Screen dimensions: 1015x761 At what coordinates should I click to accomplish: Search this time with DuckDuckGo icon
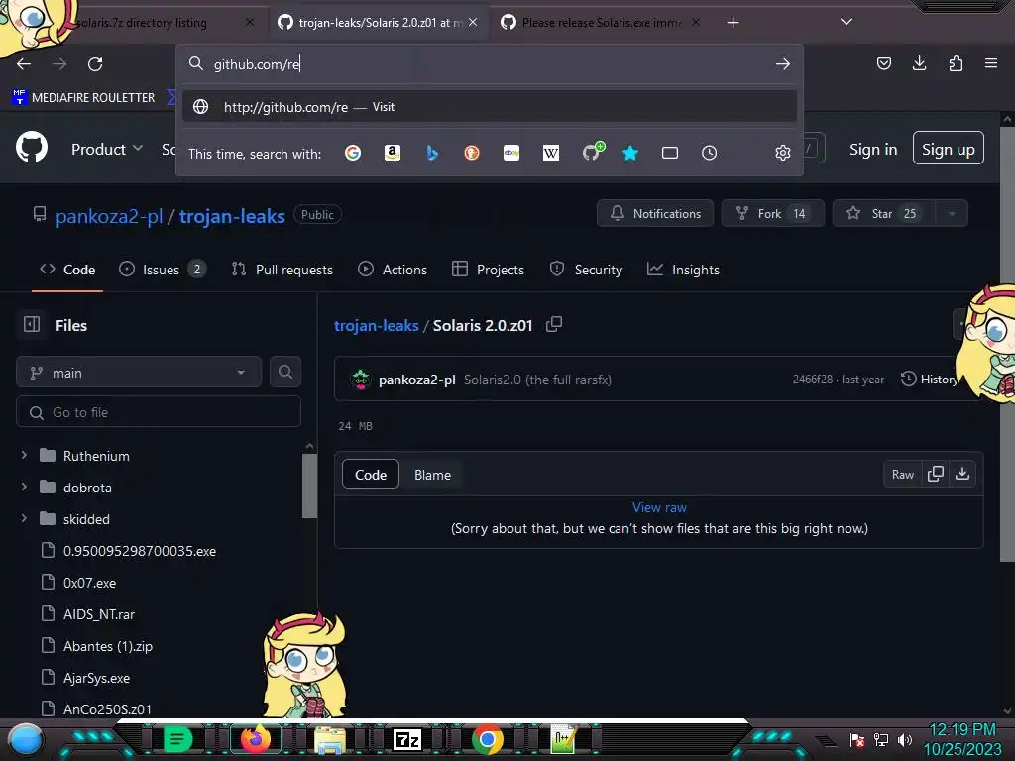(471, 153)
